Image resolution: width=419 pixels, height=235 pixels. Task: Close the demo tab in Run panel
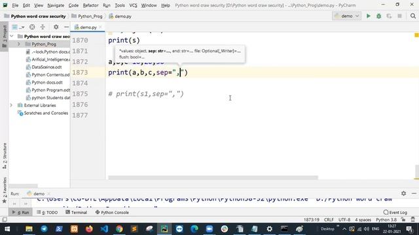(x=48, y=194)
